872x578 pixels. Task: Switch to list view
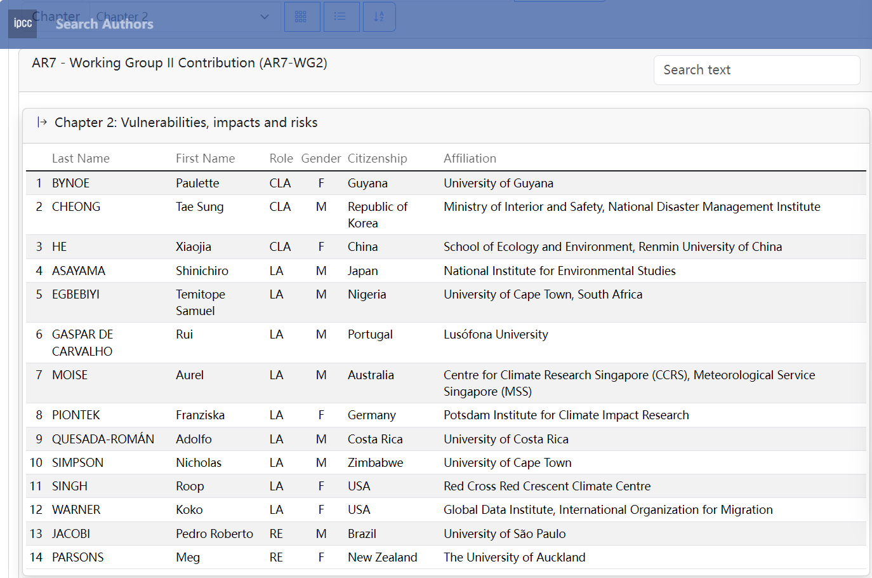[x=341, y=17]
